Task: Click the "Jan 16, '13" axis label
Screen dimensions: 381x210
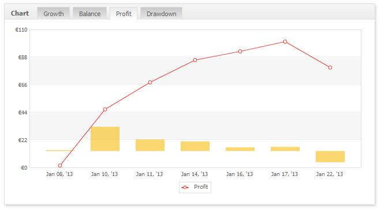Action: pos(240,174)
